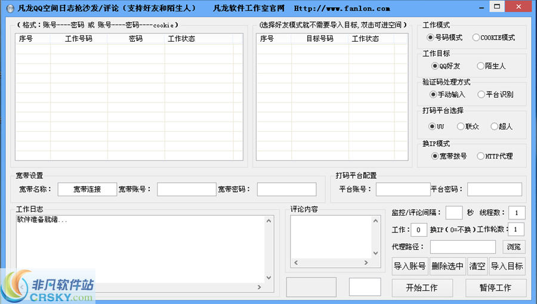Click the 删除选中 button

447,266
